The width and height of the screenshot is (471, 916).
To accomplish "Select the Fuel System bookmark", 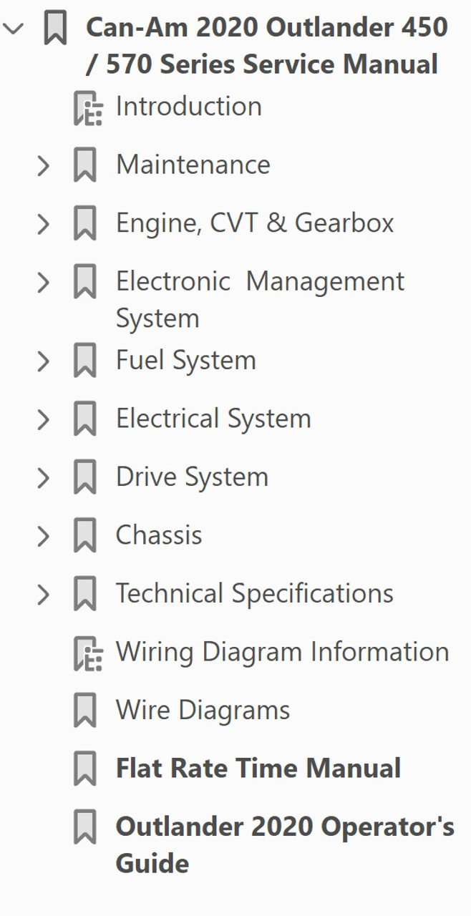I will 188,361.
